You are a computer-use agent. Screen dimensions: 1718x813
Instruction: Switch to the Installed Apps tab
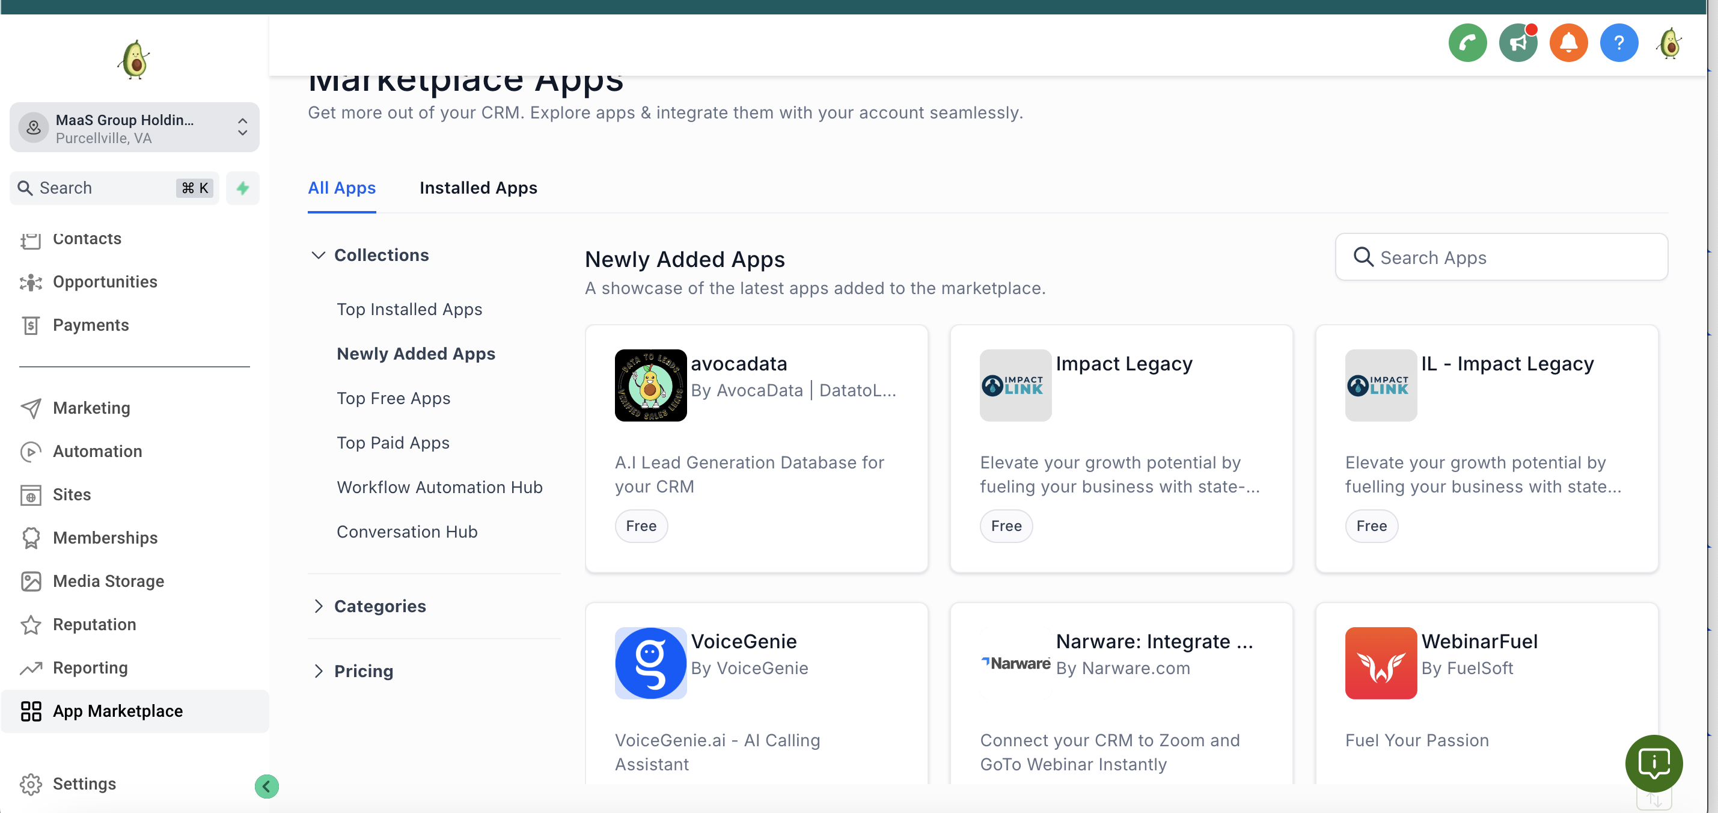pos(478,188)
